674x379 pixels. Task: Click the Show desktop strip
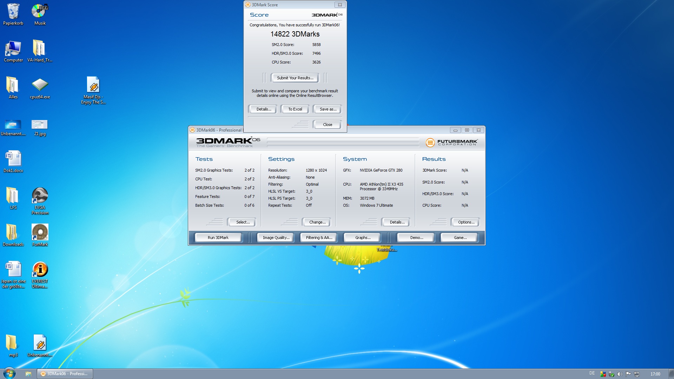point(671,374)
